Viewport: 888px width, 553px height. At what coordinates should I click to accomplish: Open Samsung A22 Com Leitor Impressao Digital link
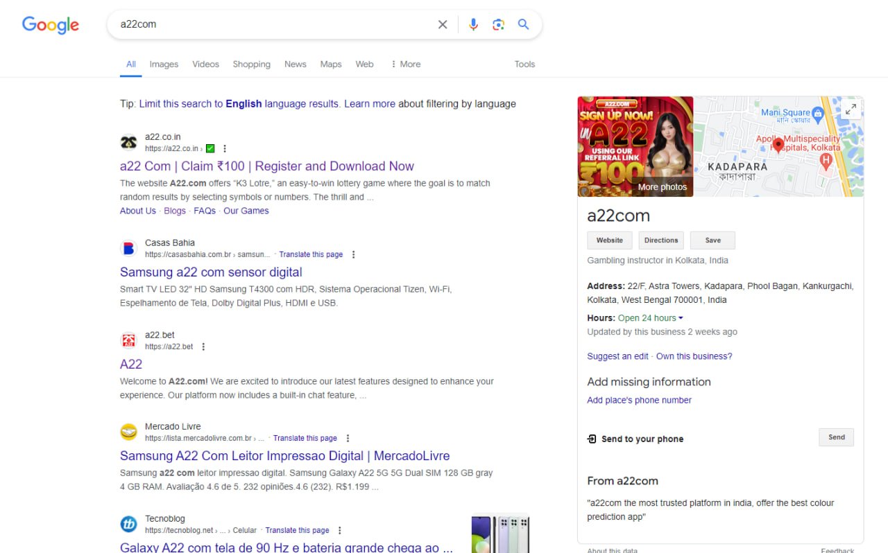tap(285, 456)
